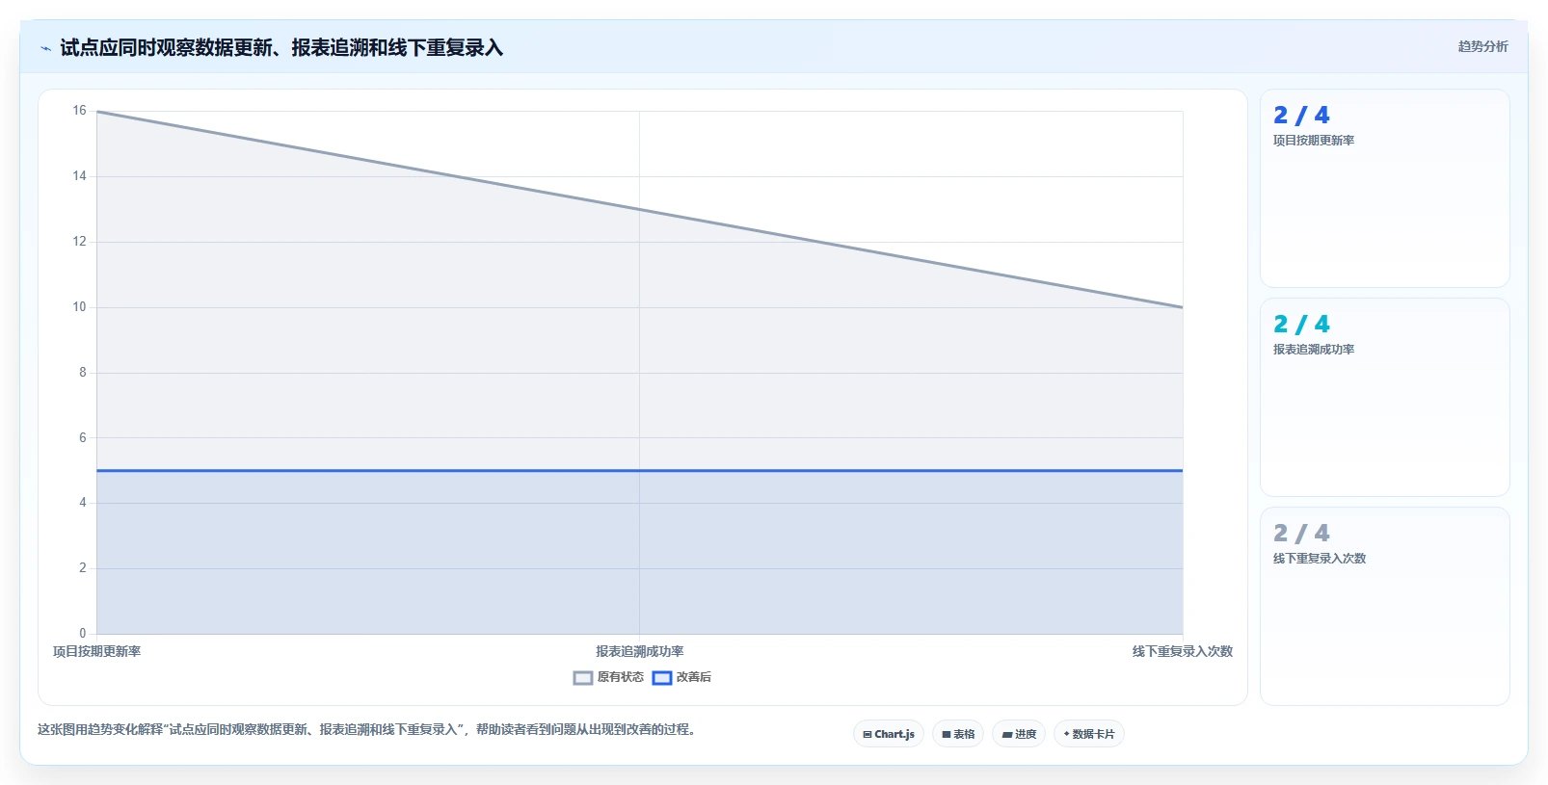Click the y-axis value 14
1548x785 pixels.
pos(79,176)
